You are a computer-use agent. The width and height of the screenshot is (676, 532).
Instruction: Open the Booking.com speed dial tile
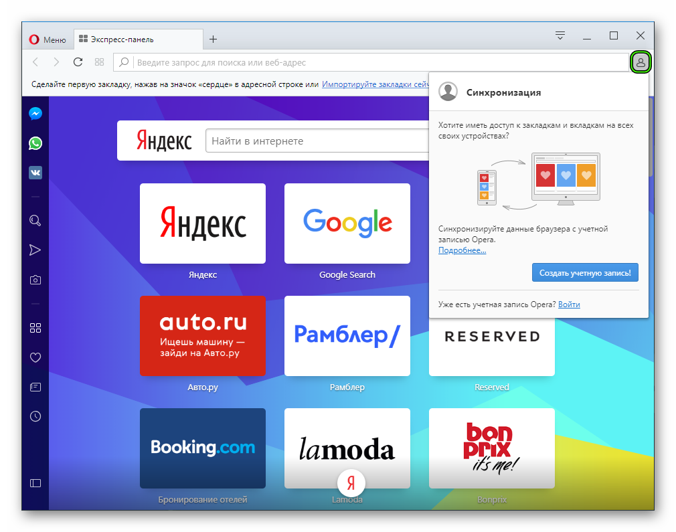click(x=203, y=448)
